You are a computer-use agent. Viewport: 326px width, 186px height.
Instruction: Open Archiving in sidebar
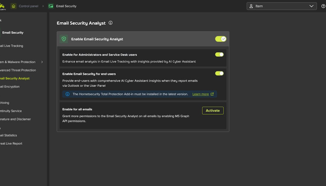5,103
